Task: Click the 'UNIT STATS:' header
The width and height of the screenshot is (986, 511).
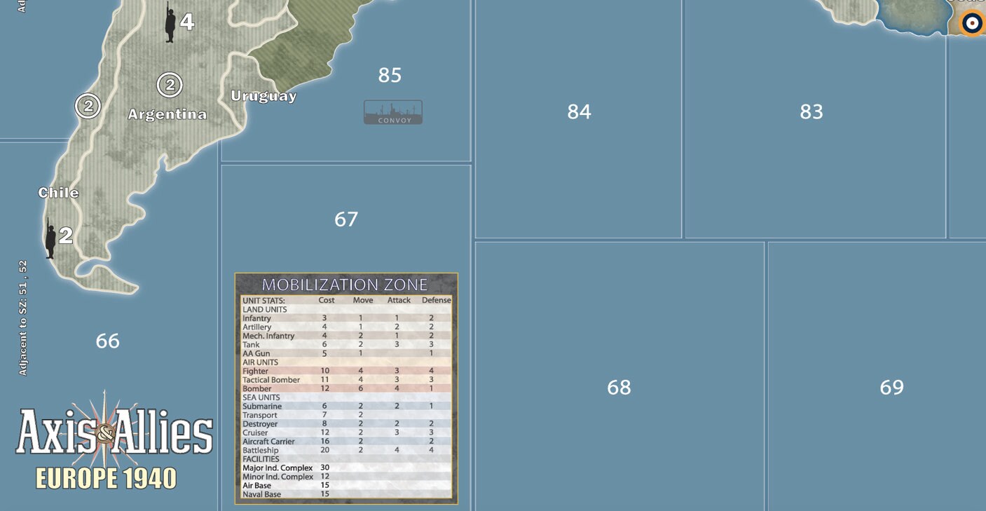Action: 263,301
